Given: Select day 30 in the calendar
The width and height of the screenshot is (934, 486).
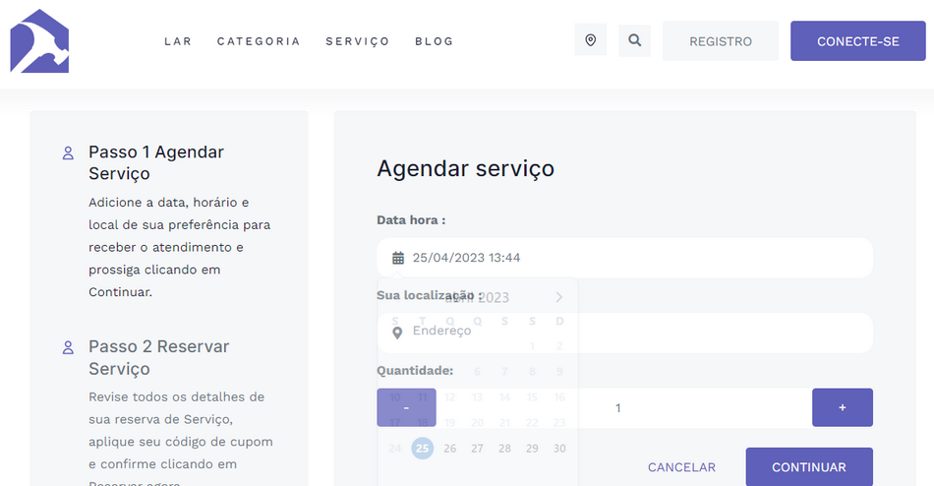Looking at the screenshot, I should 559,448.
